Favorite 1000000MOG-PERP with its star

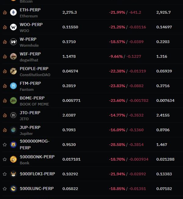click(x=5, y=144)
